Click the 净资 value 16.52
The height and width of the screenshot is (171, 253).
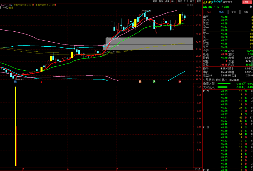[224, 72]
